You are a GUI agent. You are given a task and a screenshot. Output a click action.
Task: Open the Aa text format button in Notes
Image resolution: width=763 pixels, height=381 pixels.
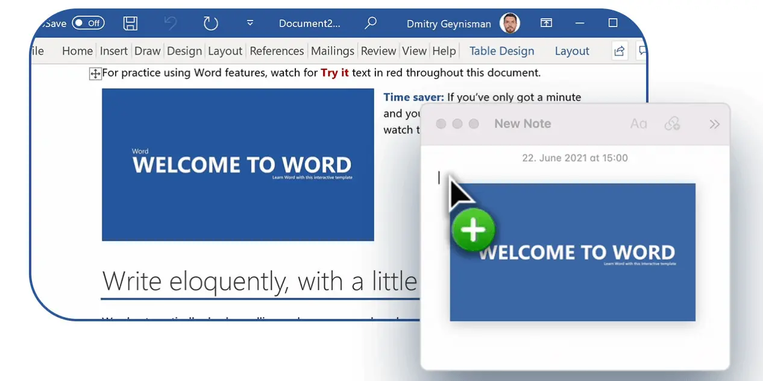638,124
